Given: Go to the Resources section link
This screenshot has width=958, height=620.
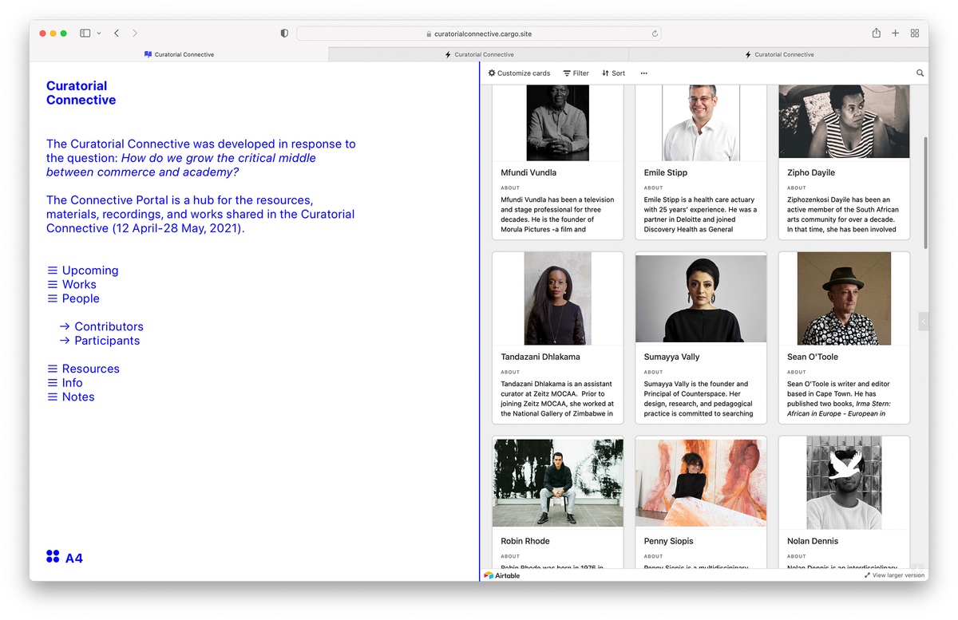Looking at the screenshot, I should tap(90, 369).
